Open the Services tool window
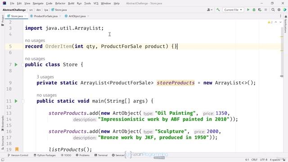This screenshot has height=162, width=288. tap(118, 155)
